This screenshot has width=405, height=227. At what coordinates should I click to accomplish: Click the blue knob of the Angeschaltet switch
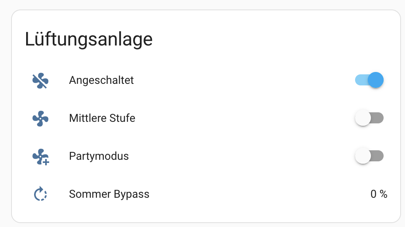click(x=376, y=80)
